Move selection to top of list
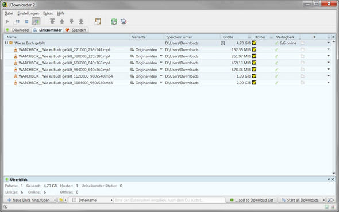Screen dimensions: 339x212 pos(52,21)
